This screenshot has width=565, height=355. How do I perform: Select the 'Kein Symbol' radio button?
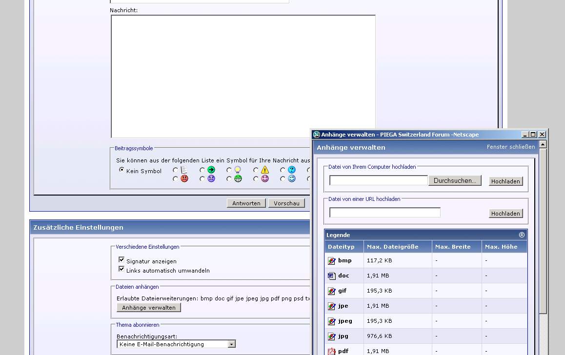[122, 170]
